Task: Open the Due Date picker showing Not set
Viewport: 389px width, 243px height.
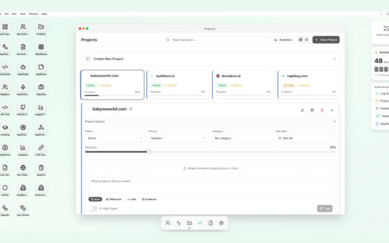Action: tap(305, 138)
